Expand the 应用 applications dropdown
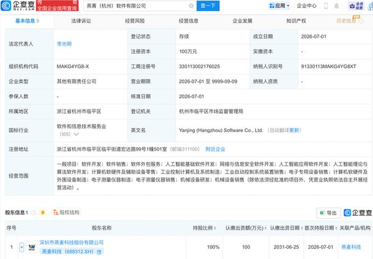Viewport: 373px width, 259px height. click(279, 6)
